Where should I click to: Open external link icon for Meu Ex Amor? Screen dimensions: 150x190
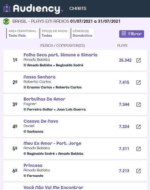pos(138,149)
